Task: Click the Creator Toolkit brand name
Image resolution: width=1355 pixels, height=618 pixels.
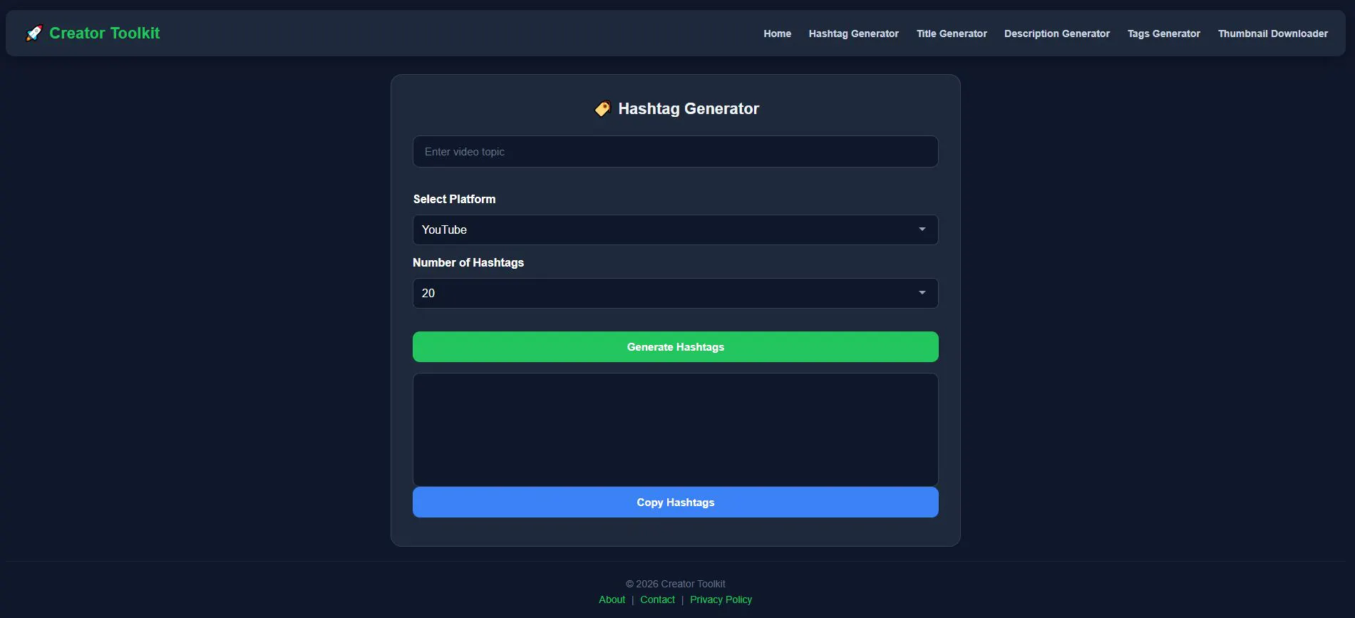Action: 104,33
